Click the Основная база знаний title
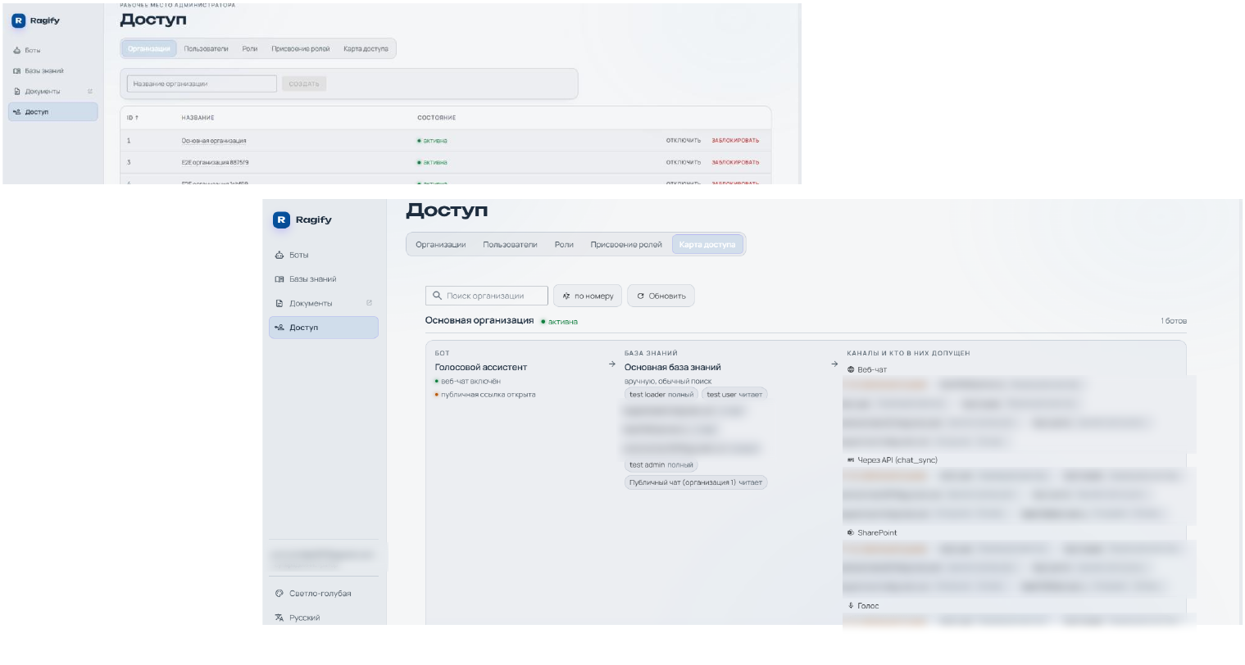The height and width of the screenshot is (665, 1245). (x=673, y=368)
